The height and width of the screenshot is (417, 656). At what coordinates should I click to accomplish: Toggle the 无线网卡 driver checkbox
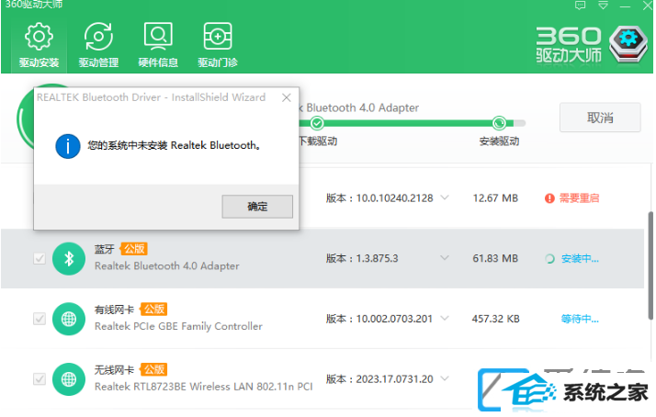tap(40, 379)
